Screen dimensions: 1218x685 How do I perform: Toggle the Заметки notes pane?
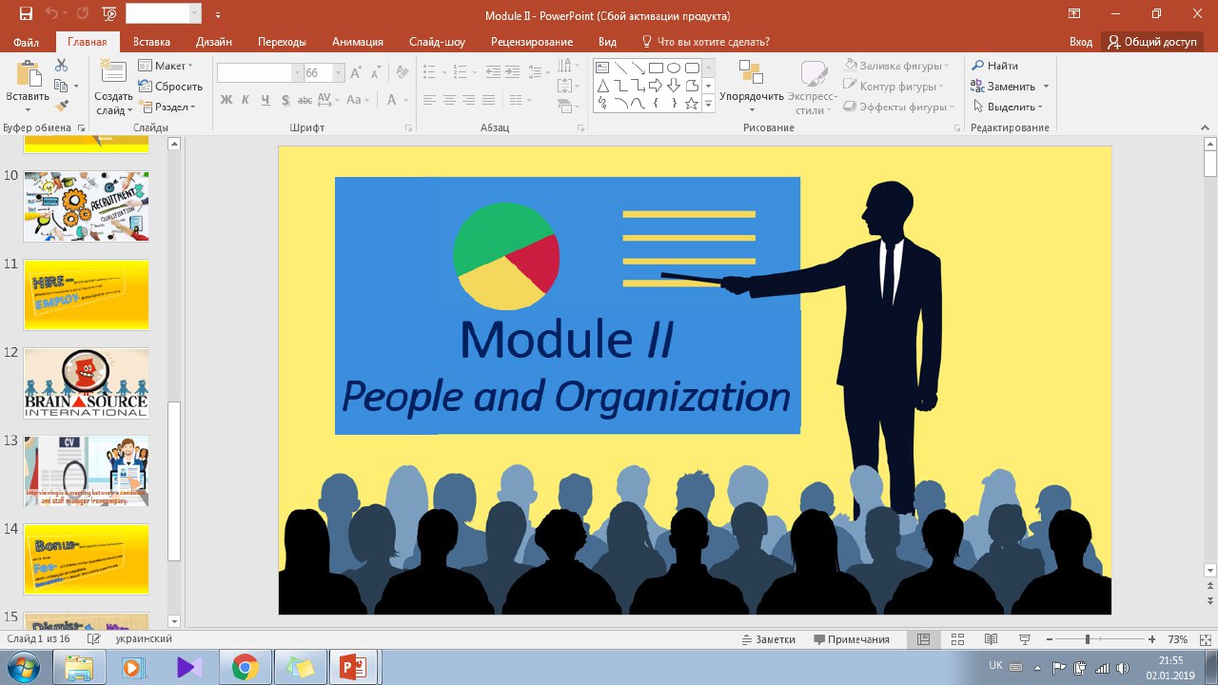tap(768, 639)
